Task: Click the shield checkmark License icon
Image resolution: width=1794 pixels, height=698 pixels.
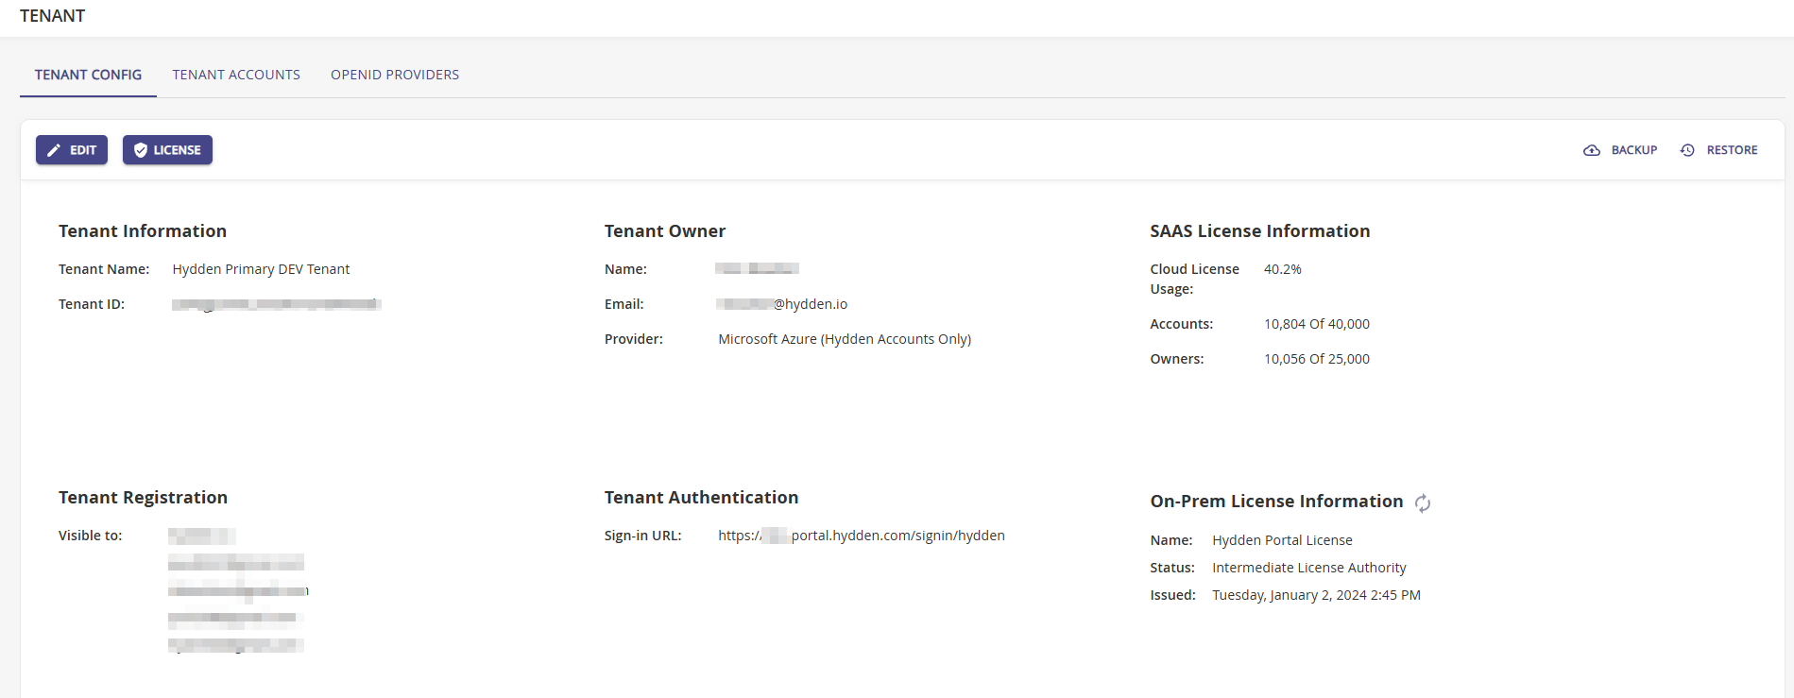Action: point(141,150)
